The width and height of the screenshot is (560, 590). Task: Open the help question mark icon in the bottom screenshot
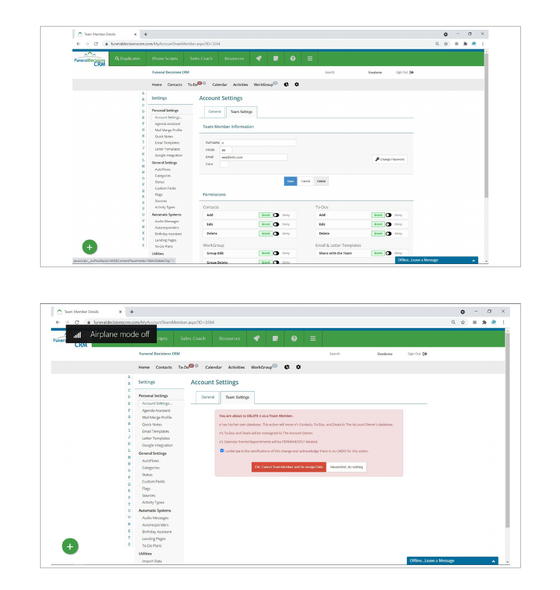[294, 338]
